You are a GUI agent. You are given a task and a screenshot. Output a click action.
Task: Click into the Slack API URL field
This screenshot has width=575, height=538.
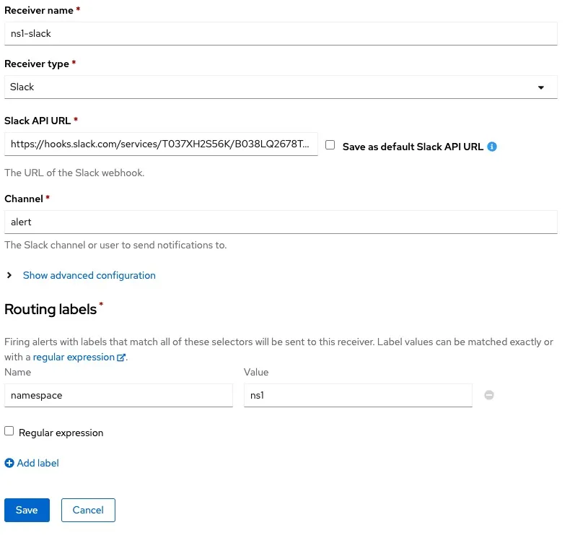tap(161, 144)
